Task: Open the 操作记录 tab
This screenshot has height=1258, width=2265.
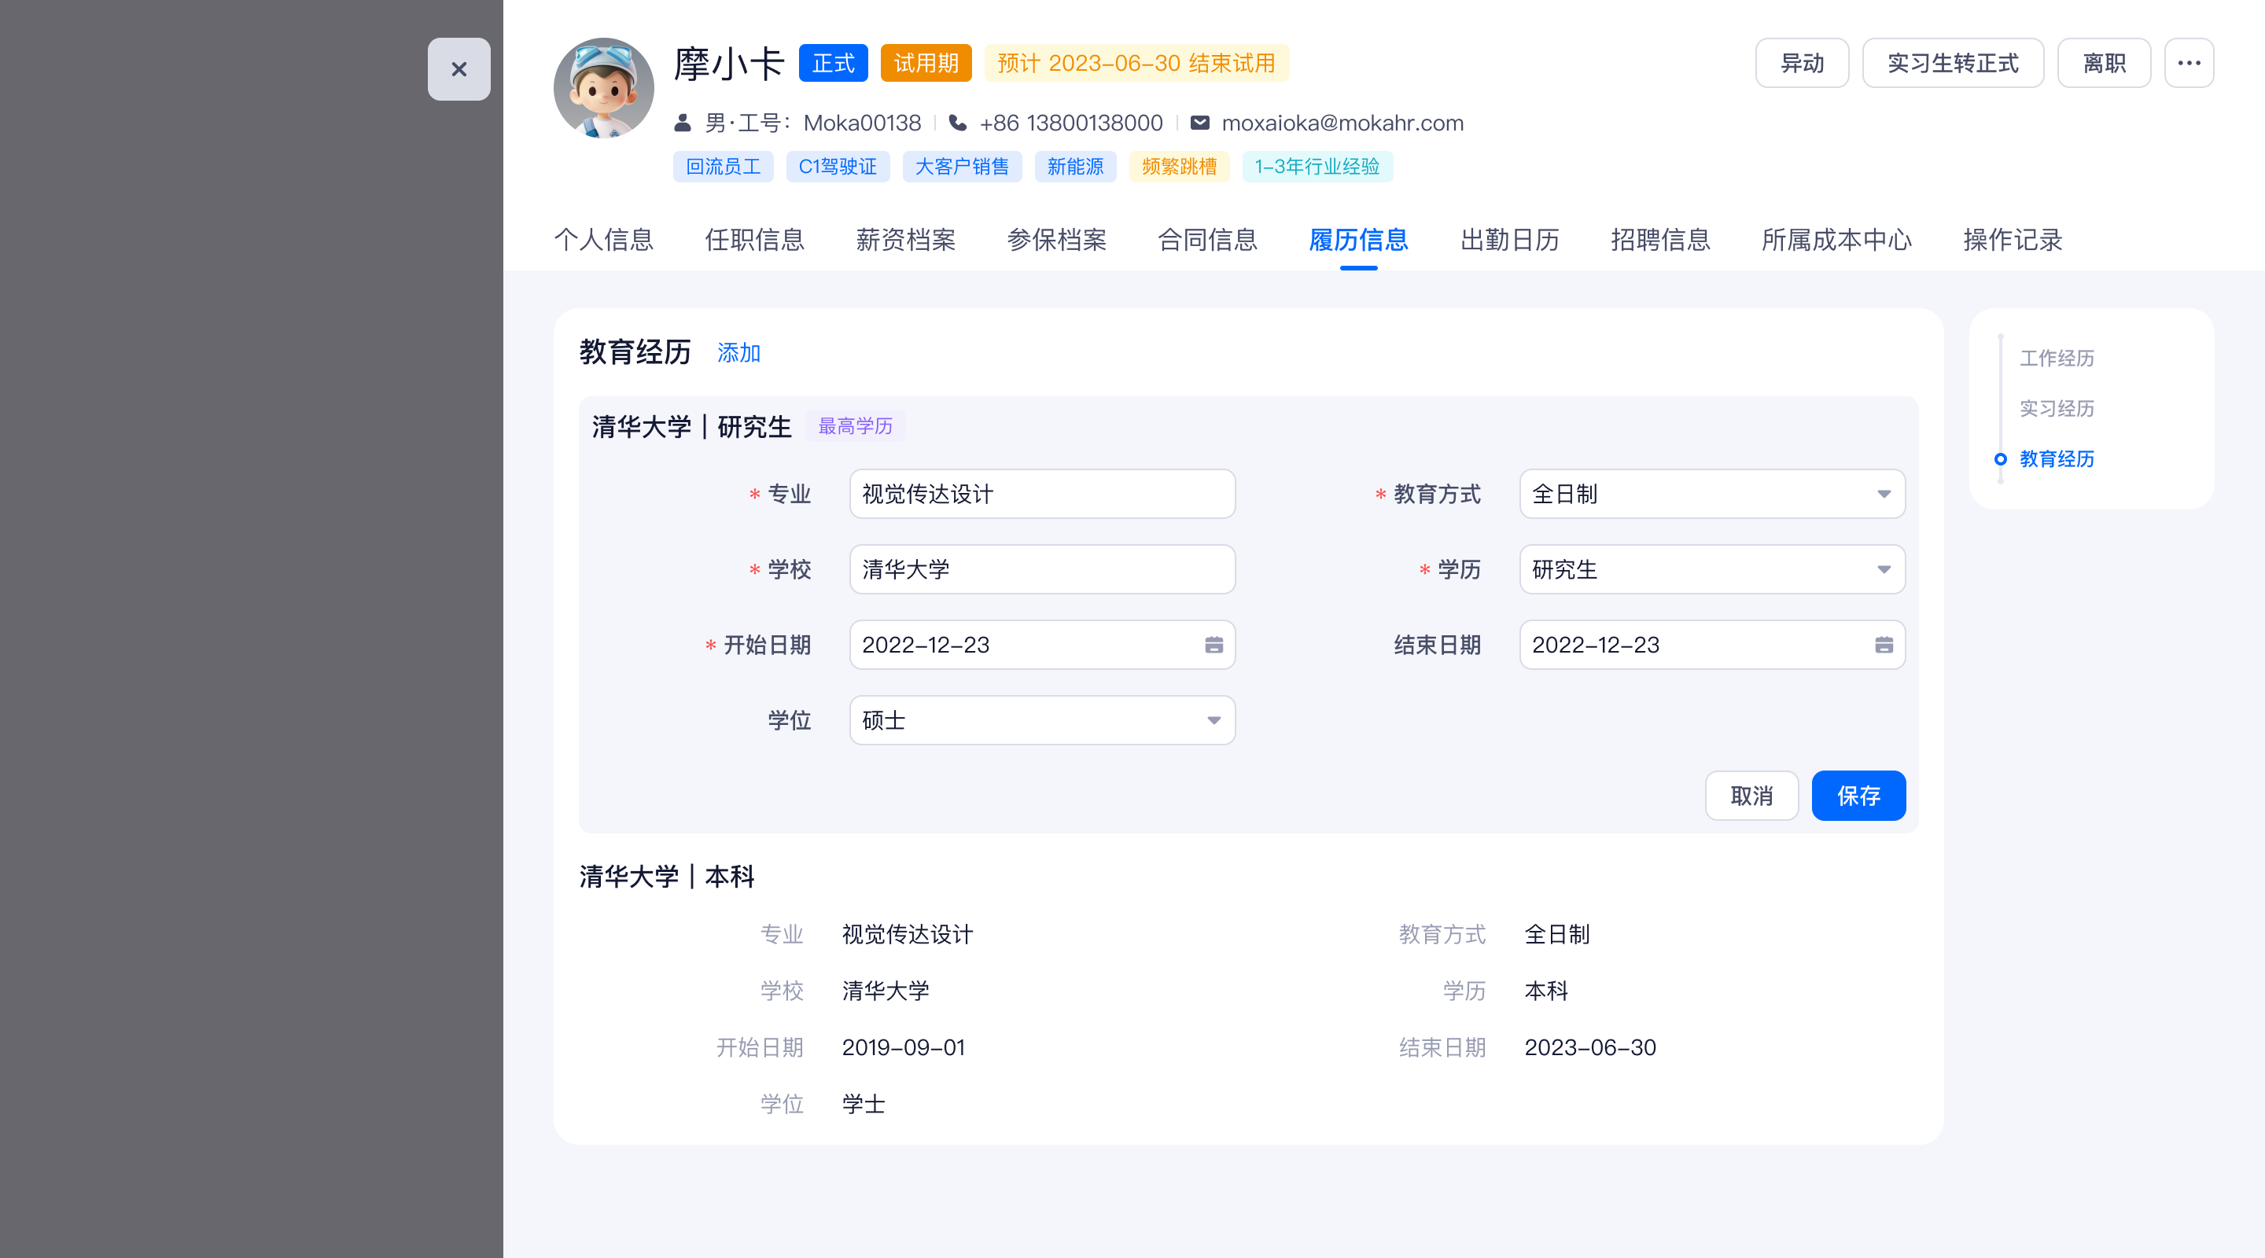Action: pyautogui.click(x=2012, y=239)
